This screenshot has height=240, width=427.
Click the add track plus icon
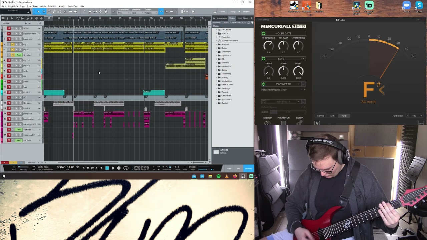[41, 18]
